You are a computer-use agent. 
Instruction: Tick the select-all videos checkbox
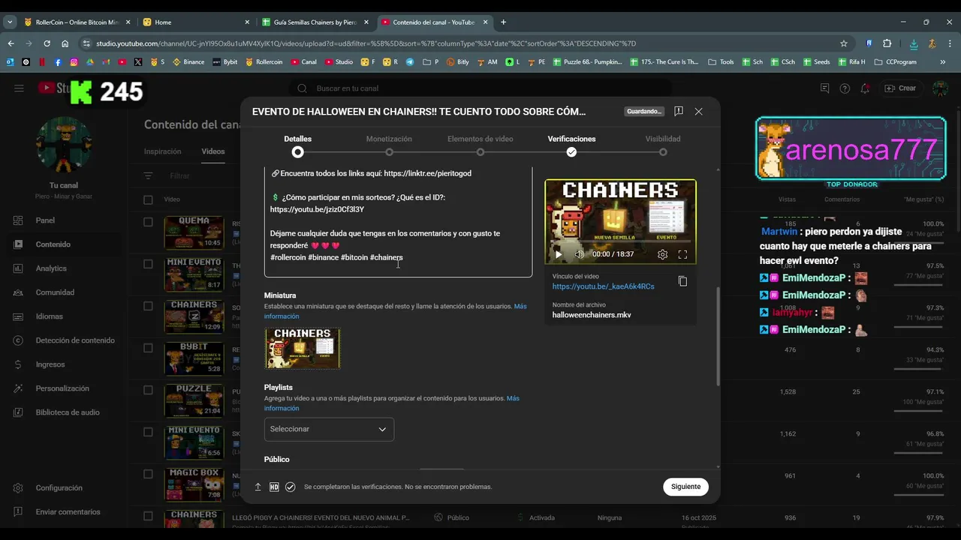pyautogui.click(x=148, y=199)
